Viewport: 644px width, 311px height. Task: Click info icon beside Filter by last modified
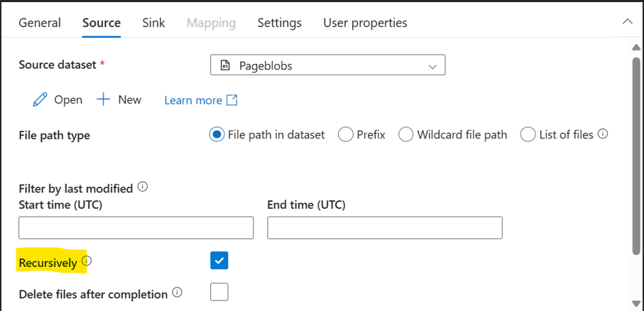point(143,187)
